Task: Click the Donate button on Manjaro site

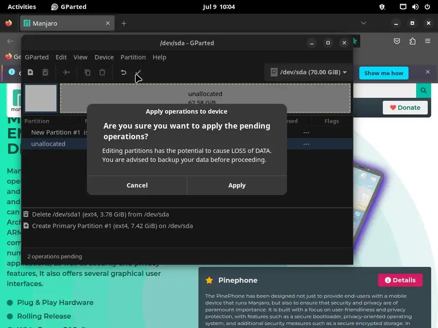Action: 405,108
